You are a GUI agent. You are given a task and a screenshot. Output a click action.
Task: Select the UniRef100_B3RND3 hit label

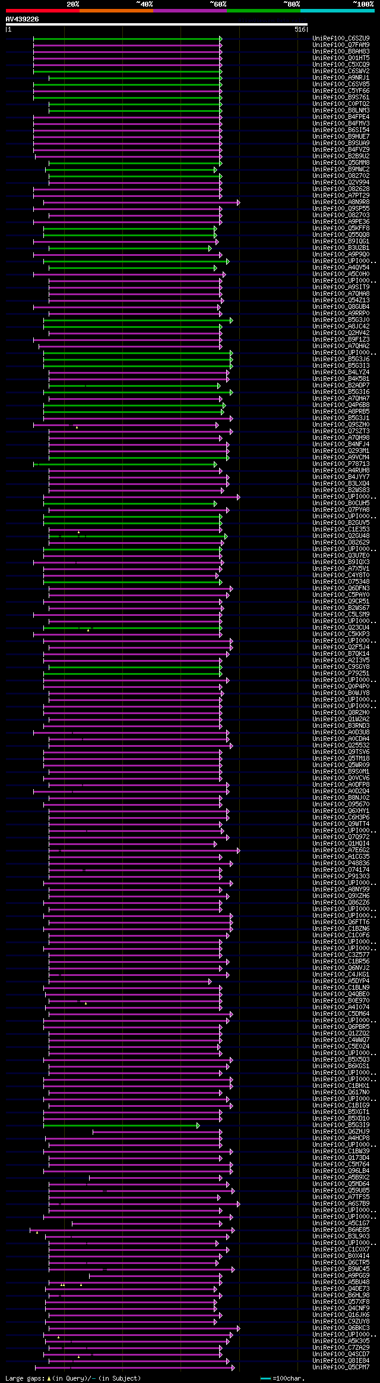(341, 726)
